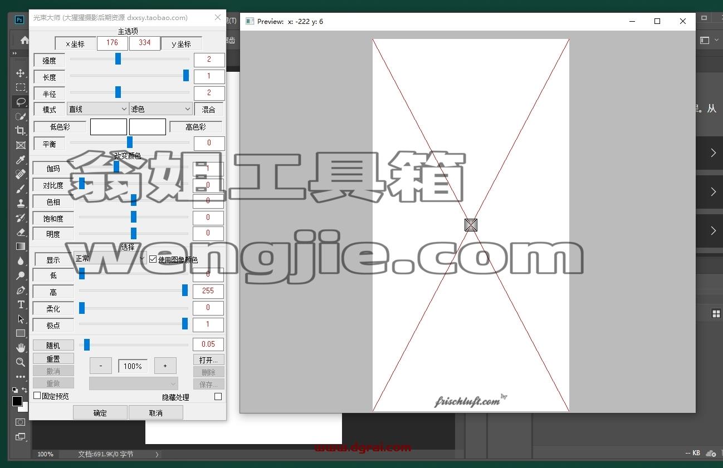Change the screen mode icon
The height and width of the screenshot is (468, 723).
[21, 437]
